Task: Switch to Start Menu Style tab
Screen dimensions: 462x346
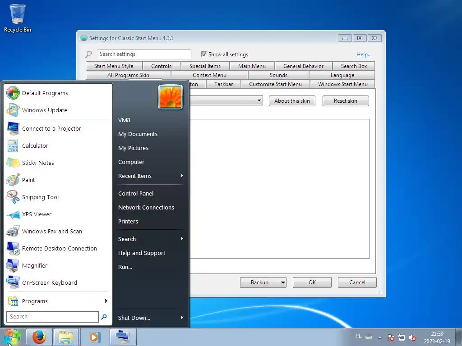Action: 114,66
